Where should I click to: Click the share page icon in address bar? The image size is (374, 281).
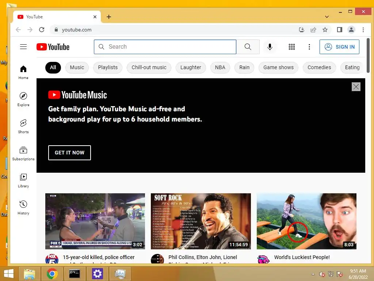coord(313,30)
